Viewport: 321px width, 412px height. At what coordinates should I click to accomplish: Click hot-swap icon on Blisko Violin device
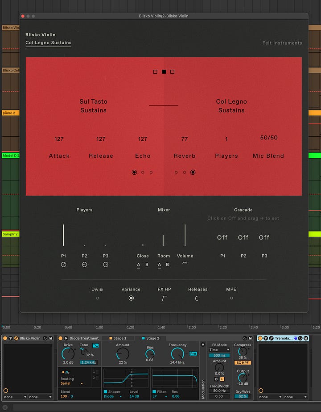point(45,338)
